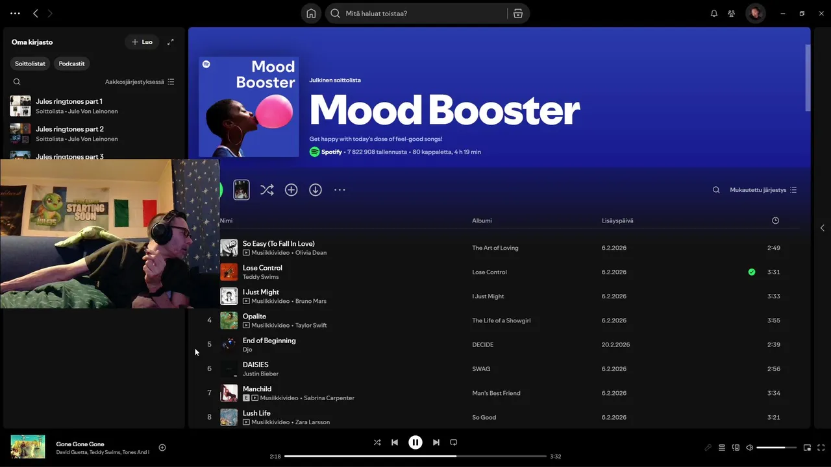Enable shuffle for Mood Booster playlist

[267, 190]
